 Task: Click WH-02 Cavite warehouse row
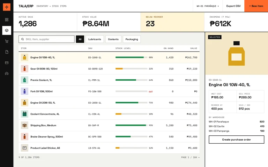click(236, 126)
